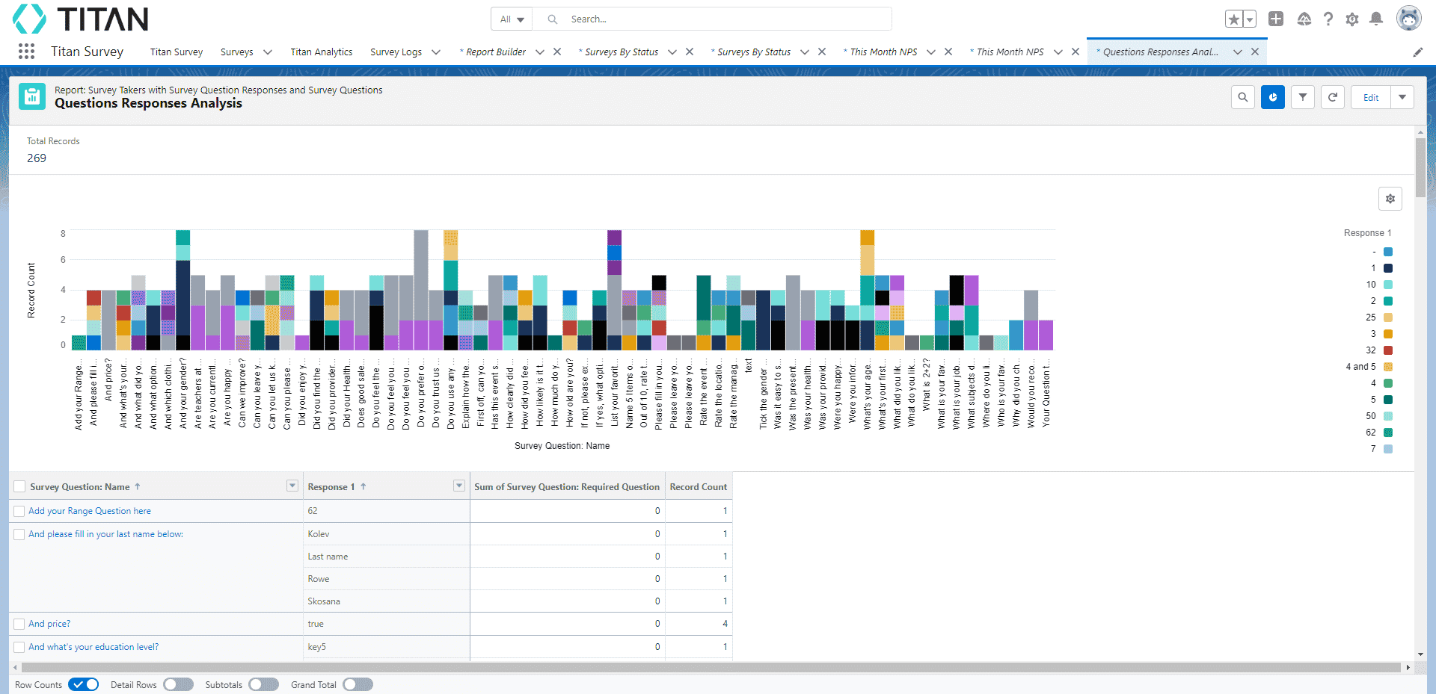
Task: Open the filter funnel icon
Action: click(x=1303, y=97)
